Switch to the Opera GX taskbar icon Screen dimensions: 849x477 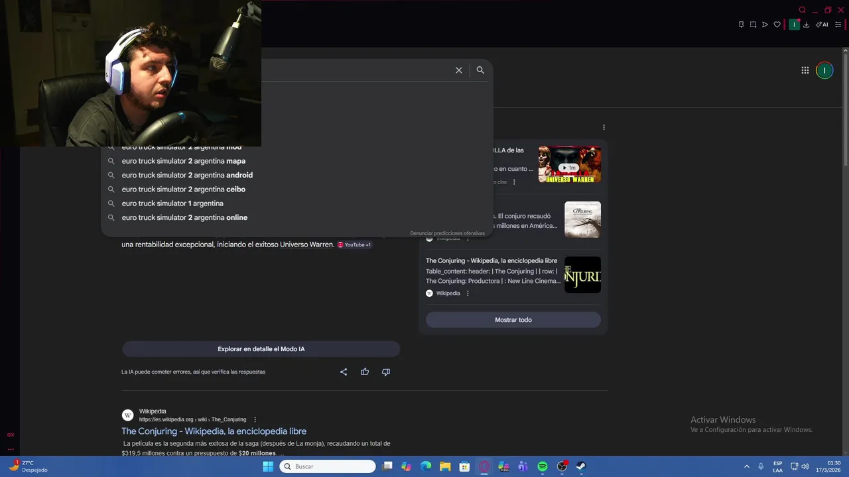click(484, 466)
